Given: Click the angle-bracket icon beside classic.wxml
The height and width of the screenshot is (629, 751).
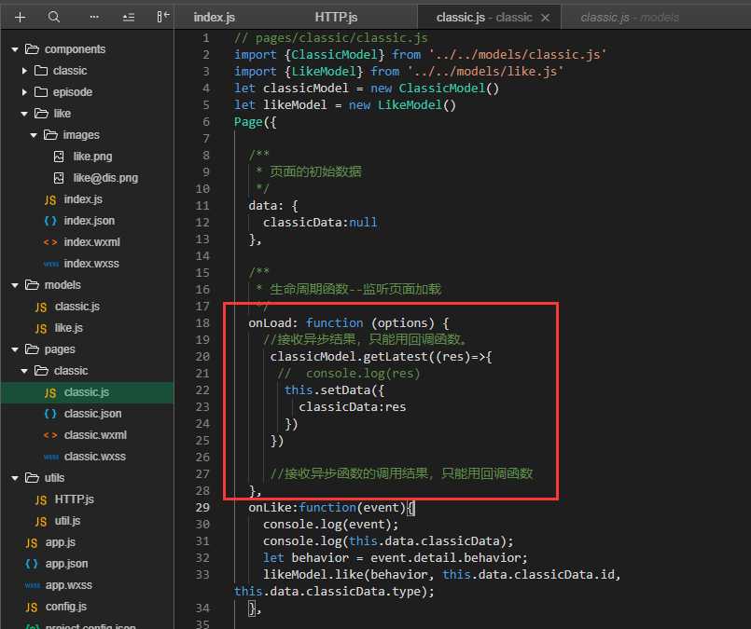Looking at the screenshot, I should click(50, 436).
